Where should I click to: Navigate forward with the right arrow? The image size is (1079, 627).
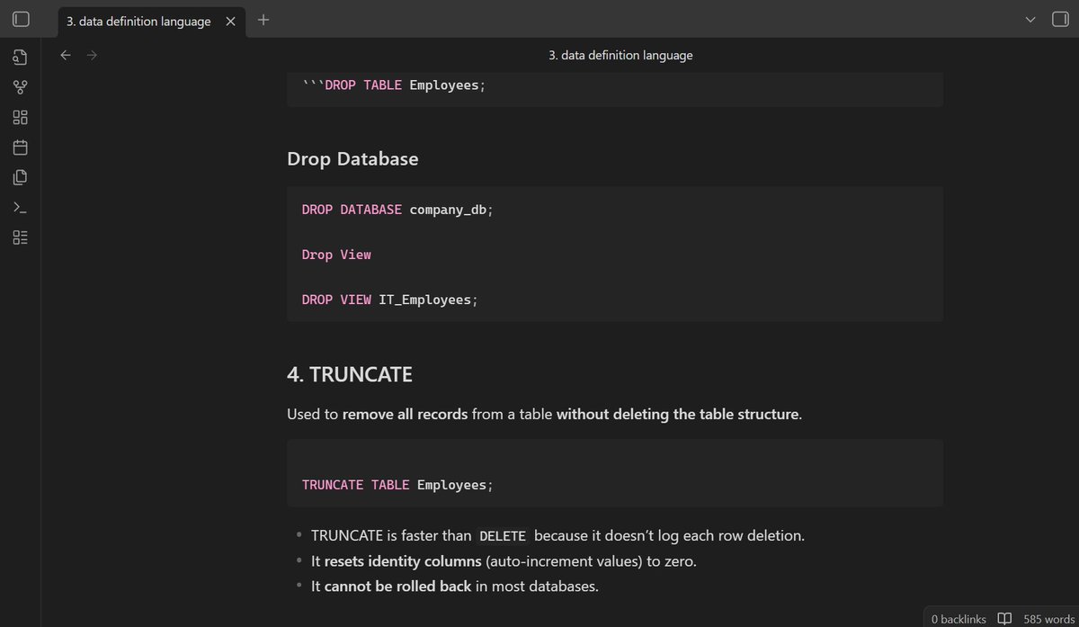(92, 55)
